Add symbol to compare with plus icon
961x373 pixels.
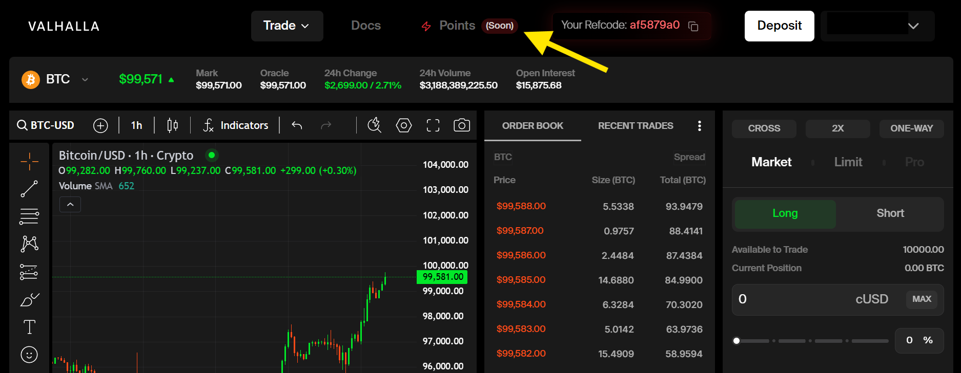click(100, 125)
